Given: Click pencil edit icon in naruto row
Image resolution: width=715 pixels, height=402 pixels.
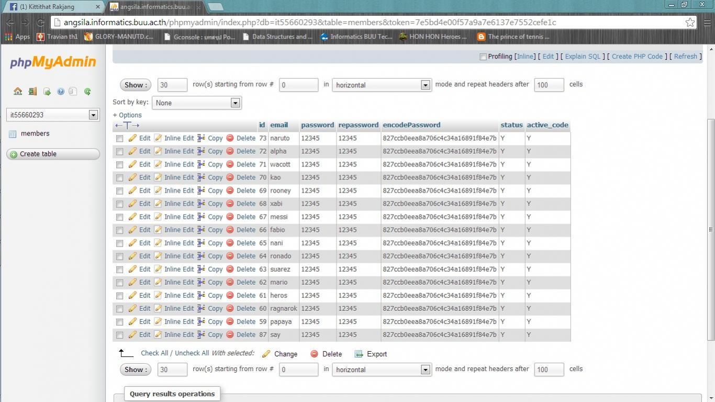Looking at the screenshot, I should point(132,138).
